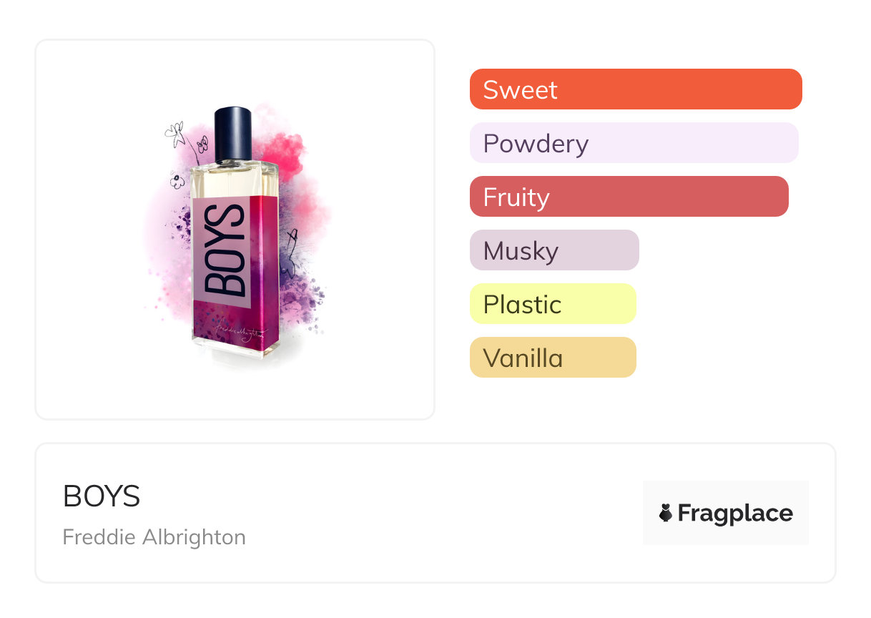
Task: Click the Fragplace perfume bottle logo icon
Action: pyautogui.click(x=666, y=513)
